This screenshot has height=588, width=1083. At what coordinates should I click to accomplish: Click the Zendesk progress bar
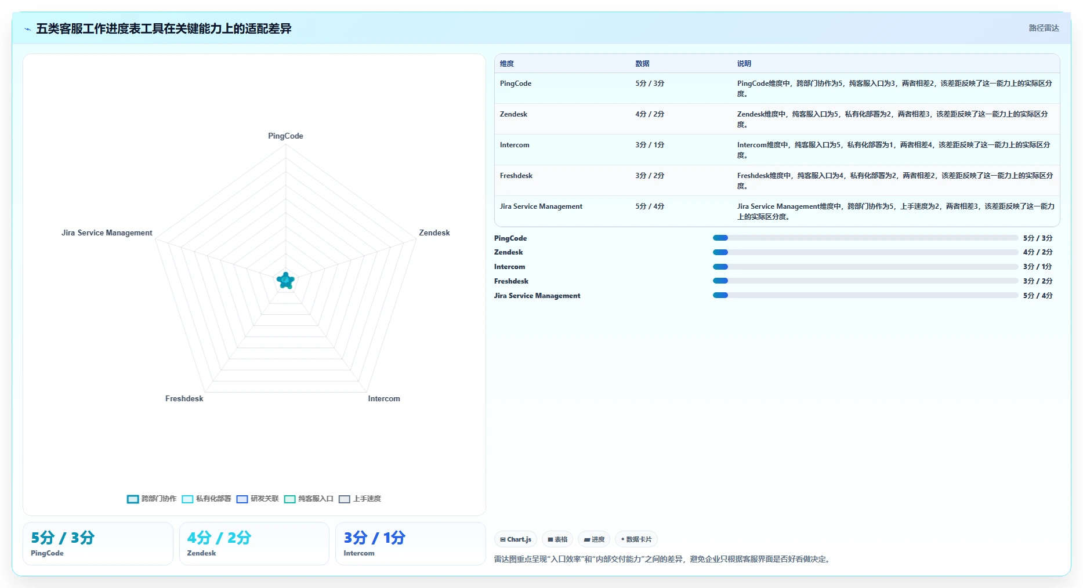click(x=865, y=252)
